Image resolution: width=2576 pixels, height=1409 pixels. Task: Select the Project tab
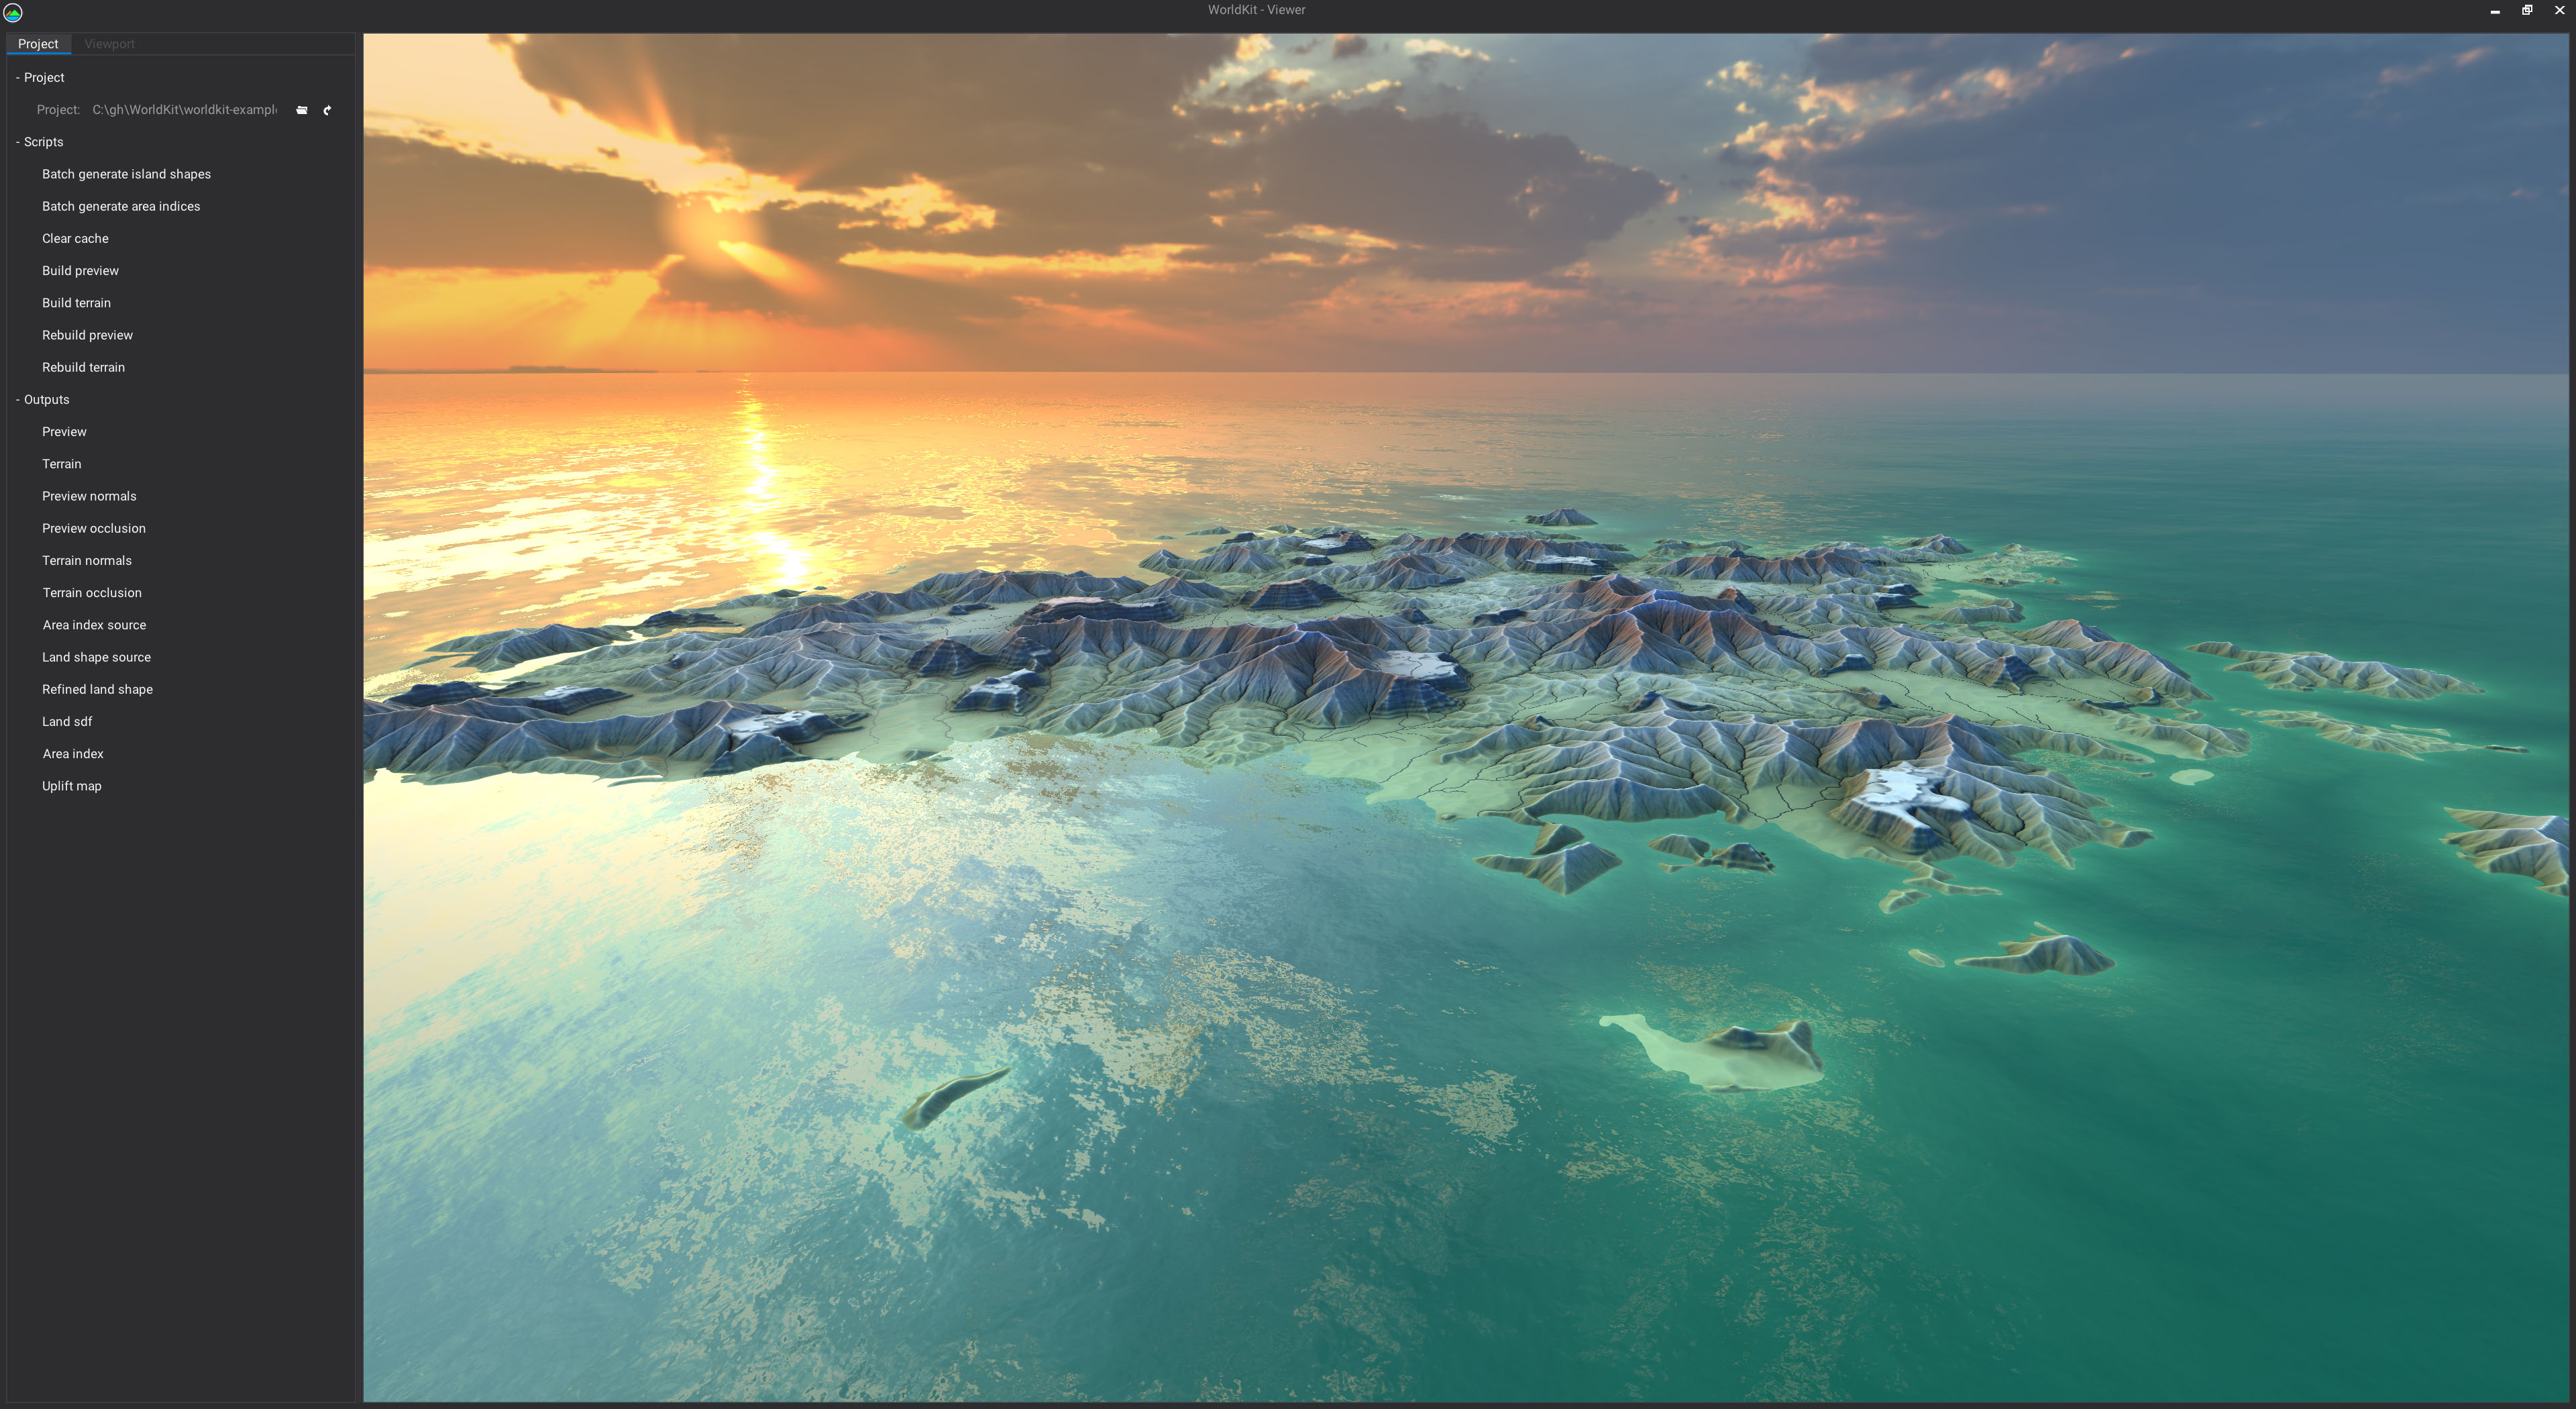[38, 44]
